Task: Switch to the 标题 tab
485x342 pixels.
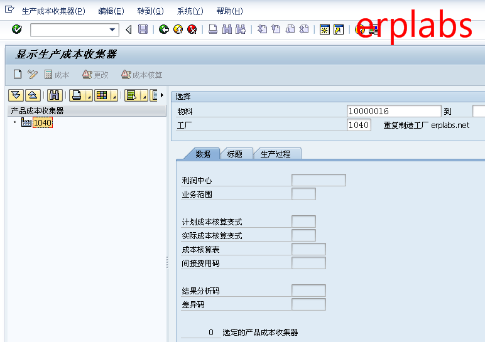Action: (235, 154)
